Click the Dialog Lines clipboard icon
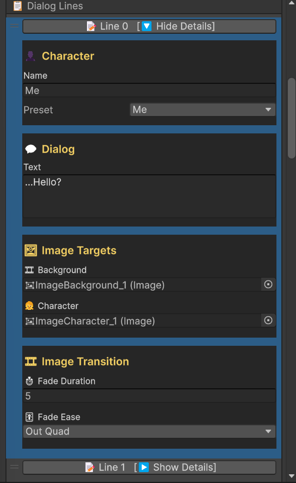296x483 pixels. click(17, 6)
